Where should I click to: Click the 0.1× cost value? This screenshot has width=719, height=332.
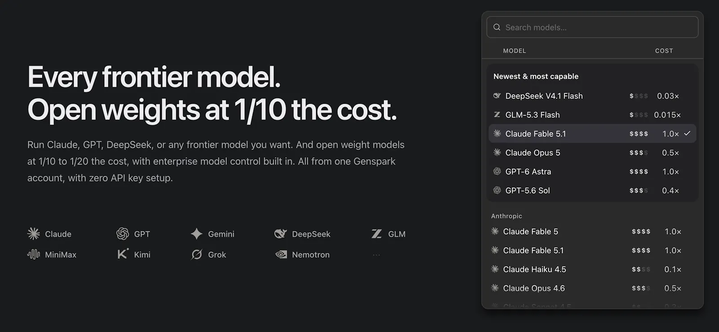tap(673, 269)
